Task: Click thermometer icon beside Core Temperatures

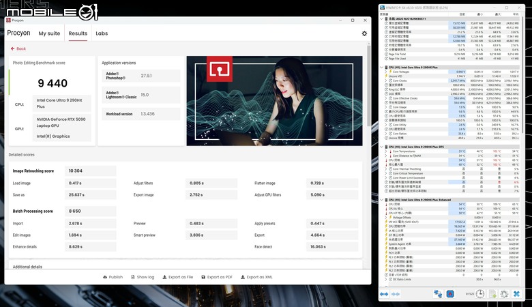Action: click(x=391, y=151)
